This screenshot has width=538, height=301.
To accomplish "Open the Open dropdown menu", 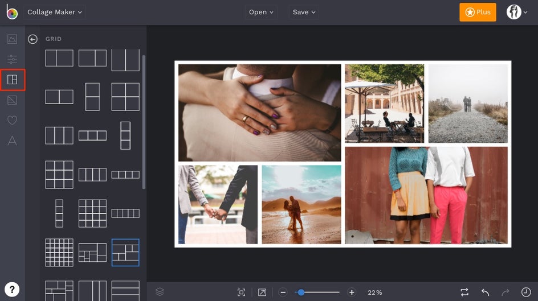I will [x=261, y=12].
